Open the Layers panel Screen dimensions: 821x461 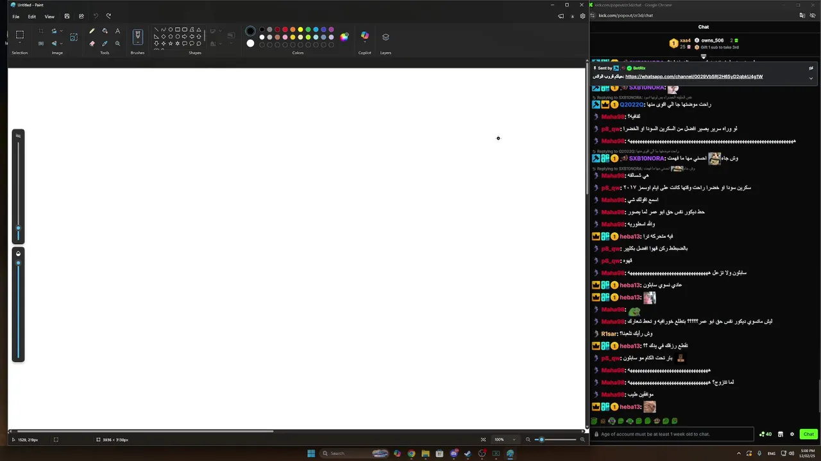385,37
